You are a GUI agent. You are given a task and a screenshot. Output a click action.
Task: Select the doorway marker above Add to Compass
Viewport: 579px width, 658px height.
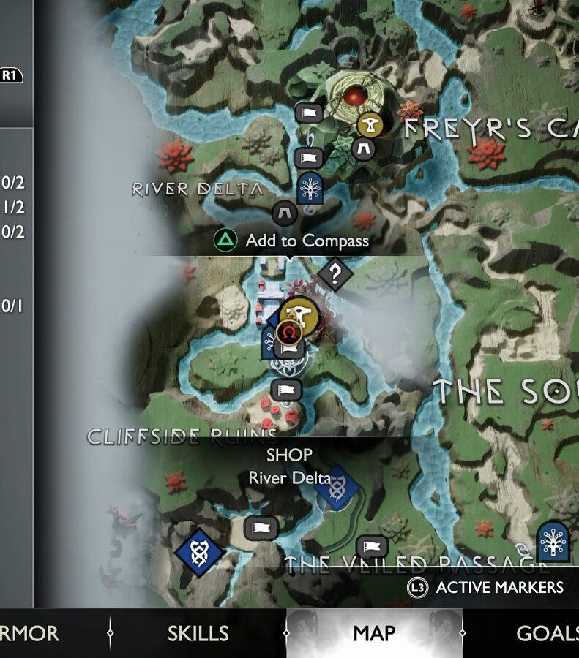click(x=285, y=213)
